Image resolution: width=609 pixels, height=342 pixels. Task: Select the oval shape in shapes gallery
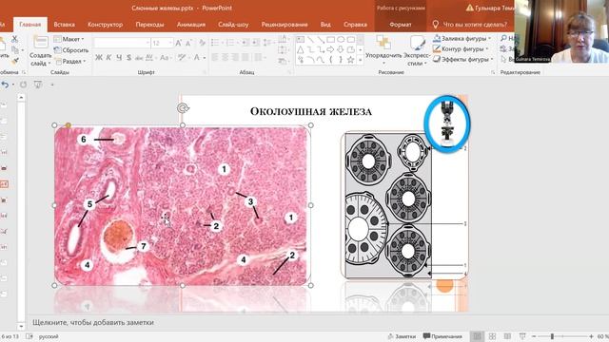click(341, 40)
